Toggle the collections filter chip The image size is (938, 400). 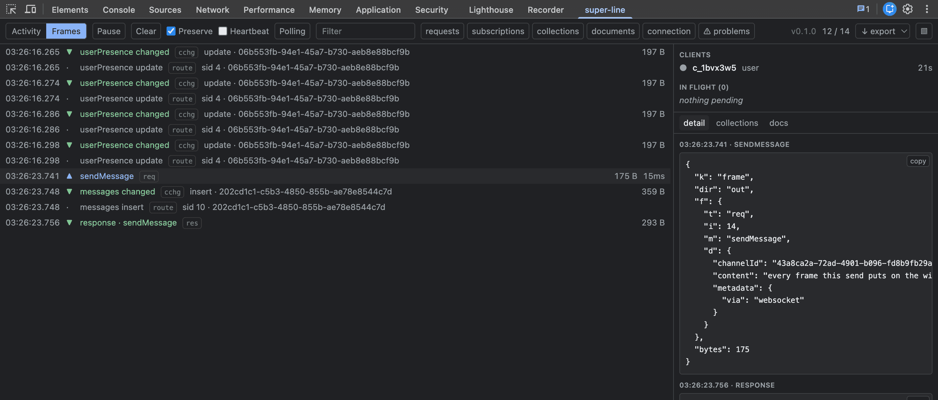coord(558,31)
